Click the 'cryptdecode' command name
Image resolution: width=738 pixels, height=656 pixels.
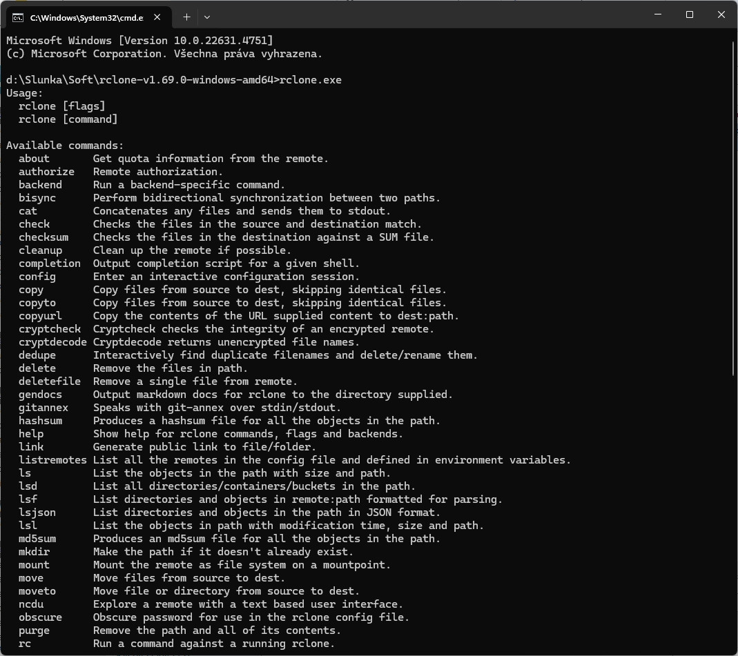click(x=52, y=342)
